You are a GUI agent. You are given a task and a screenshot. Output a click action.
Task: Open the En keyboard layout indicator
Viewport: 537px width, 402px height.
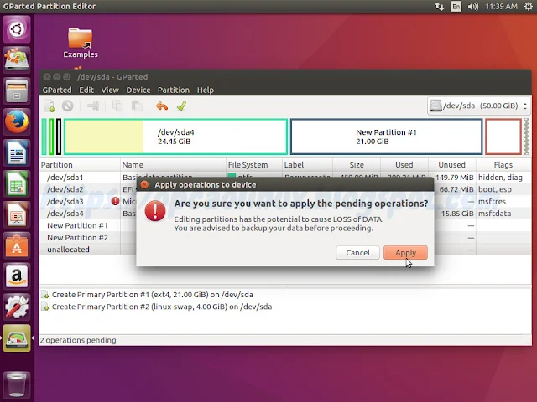point(456,6)
